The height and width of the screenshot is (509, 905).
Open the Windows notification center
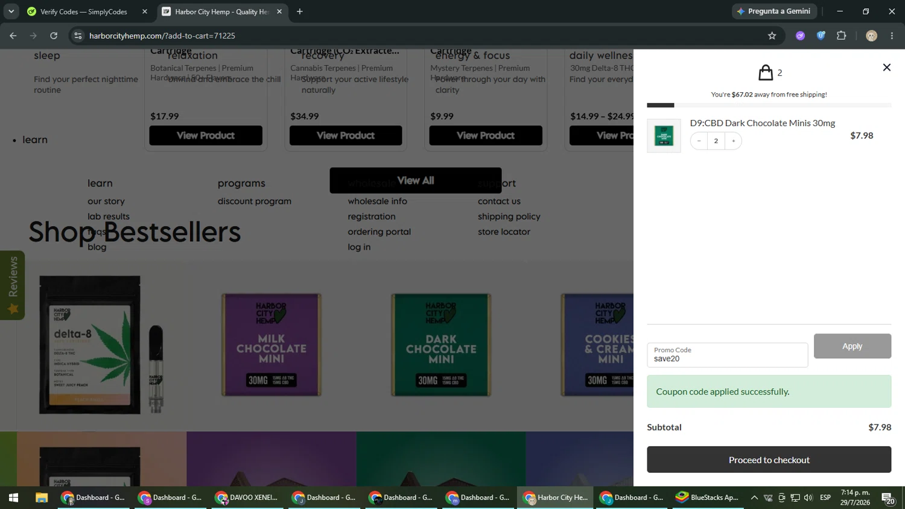888,498
